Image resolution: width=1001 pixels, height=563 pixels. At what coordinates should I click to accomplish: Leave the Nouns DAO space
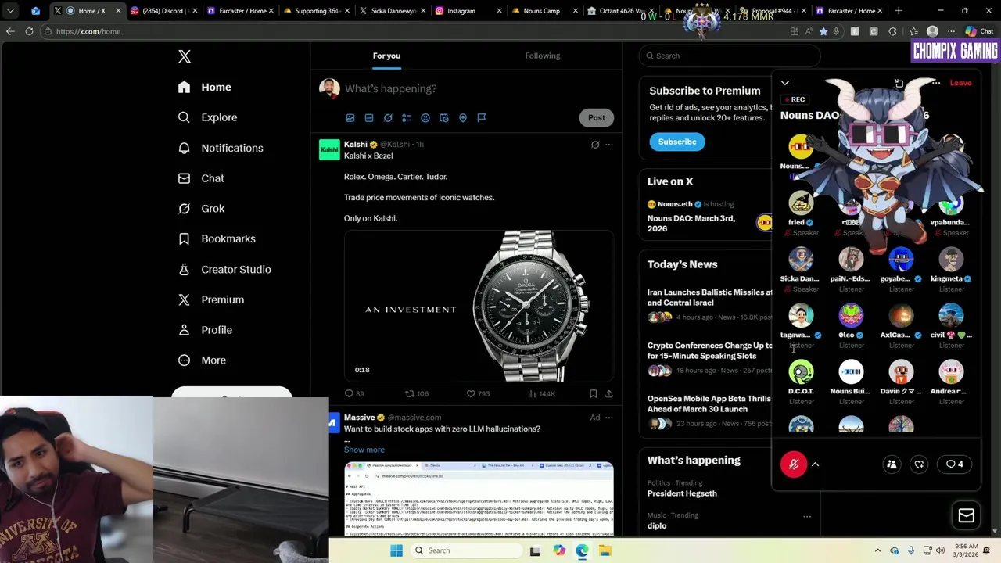tap(960, 83)
